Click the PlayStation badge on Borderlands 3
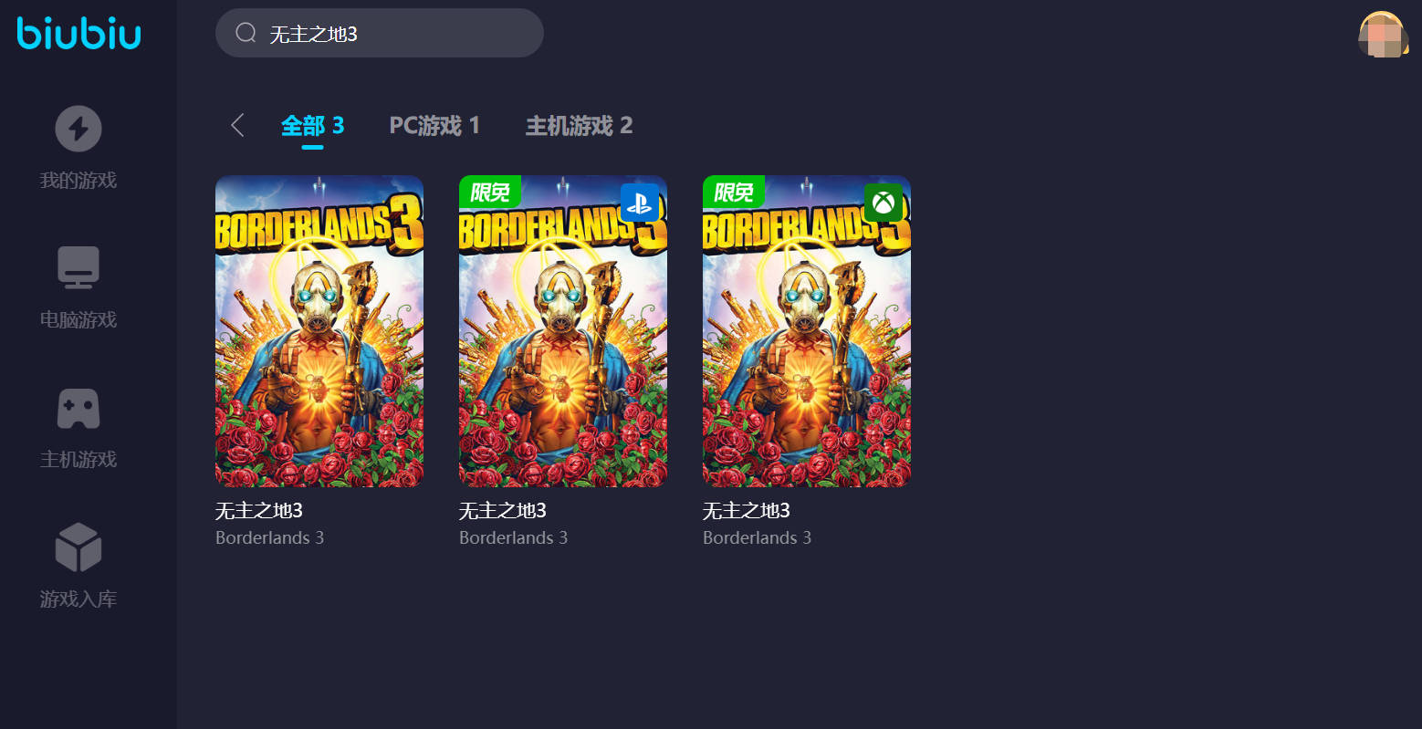1422x729 pixels. 640,203
